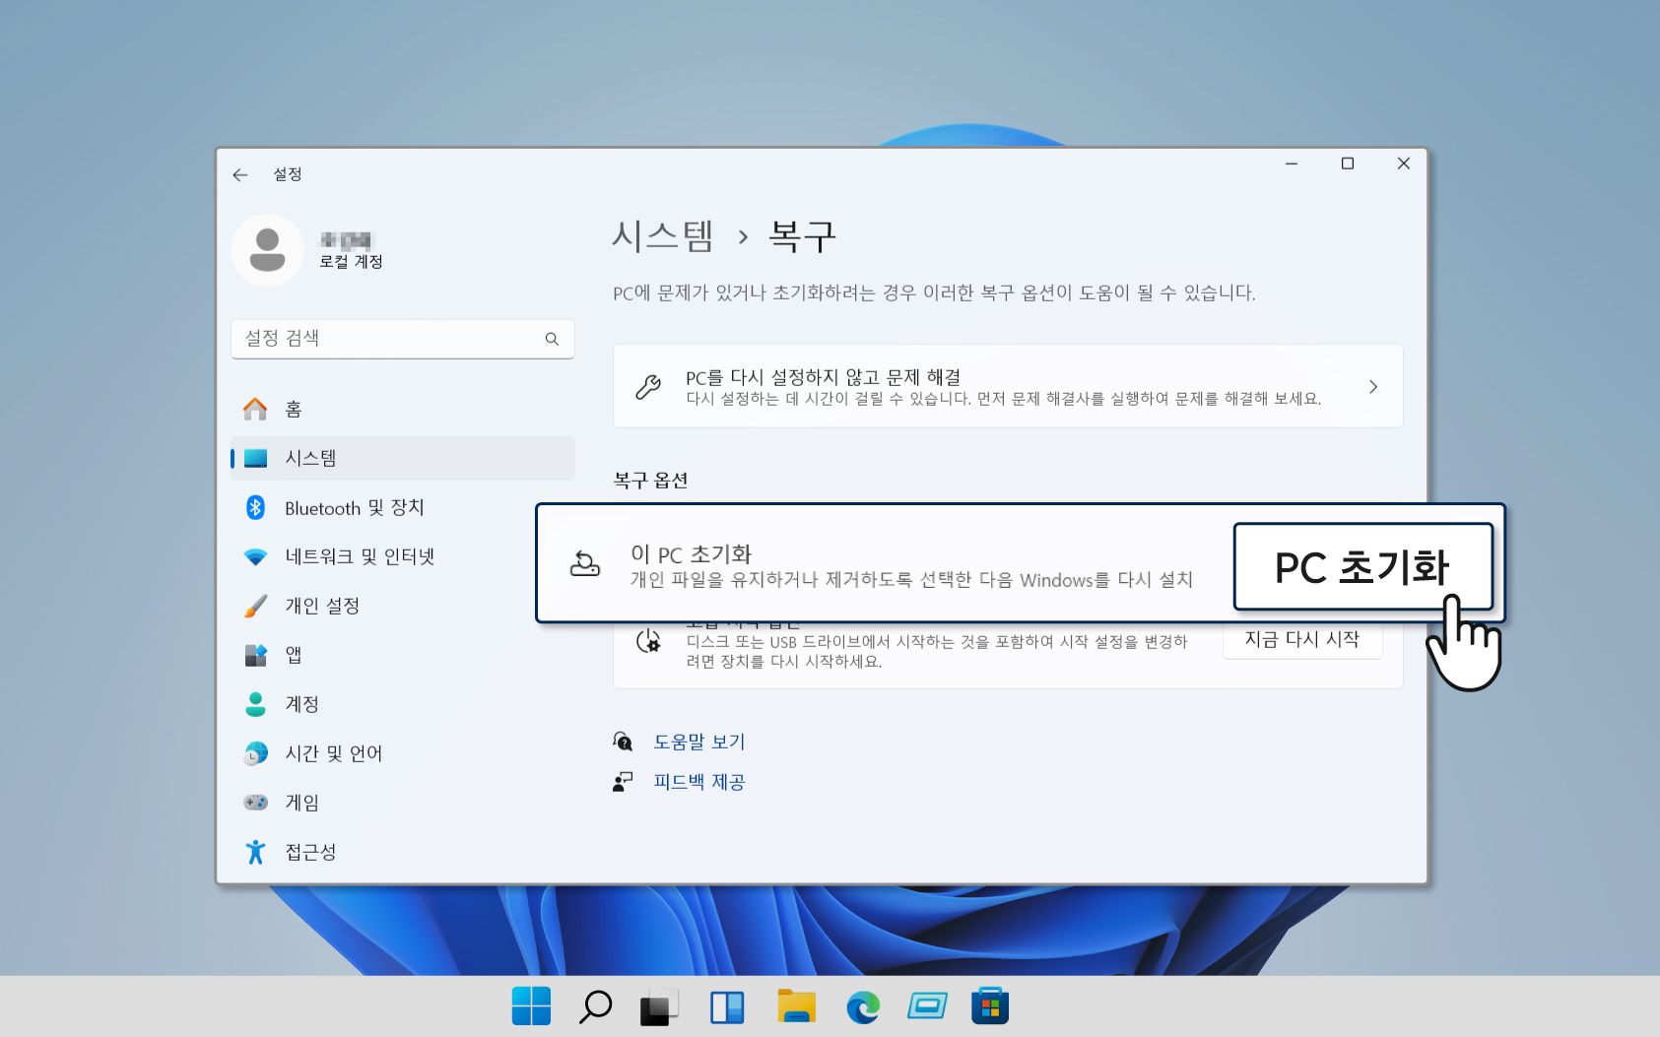Select 시스템 in the sidebar
The width and height of the screenshot is (1660, 1037).
coord(310,458)
